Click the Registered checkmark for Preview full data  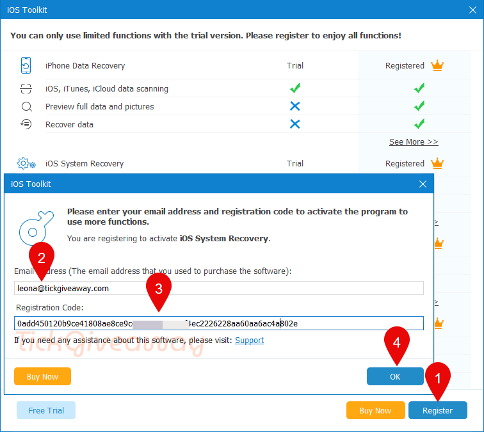point(419,106)
